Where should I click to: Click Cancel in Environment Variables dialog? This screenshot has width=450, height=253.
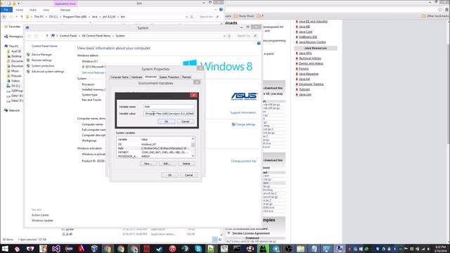point(189,175)
